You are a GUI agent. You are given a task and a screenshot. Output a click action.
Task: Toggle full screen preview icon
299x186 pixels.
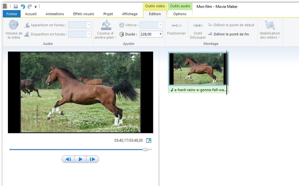point(149,141)
